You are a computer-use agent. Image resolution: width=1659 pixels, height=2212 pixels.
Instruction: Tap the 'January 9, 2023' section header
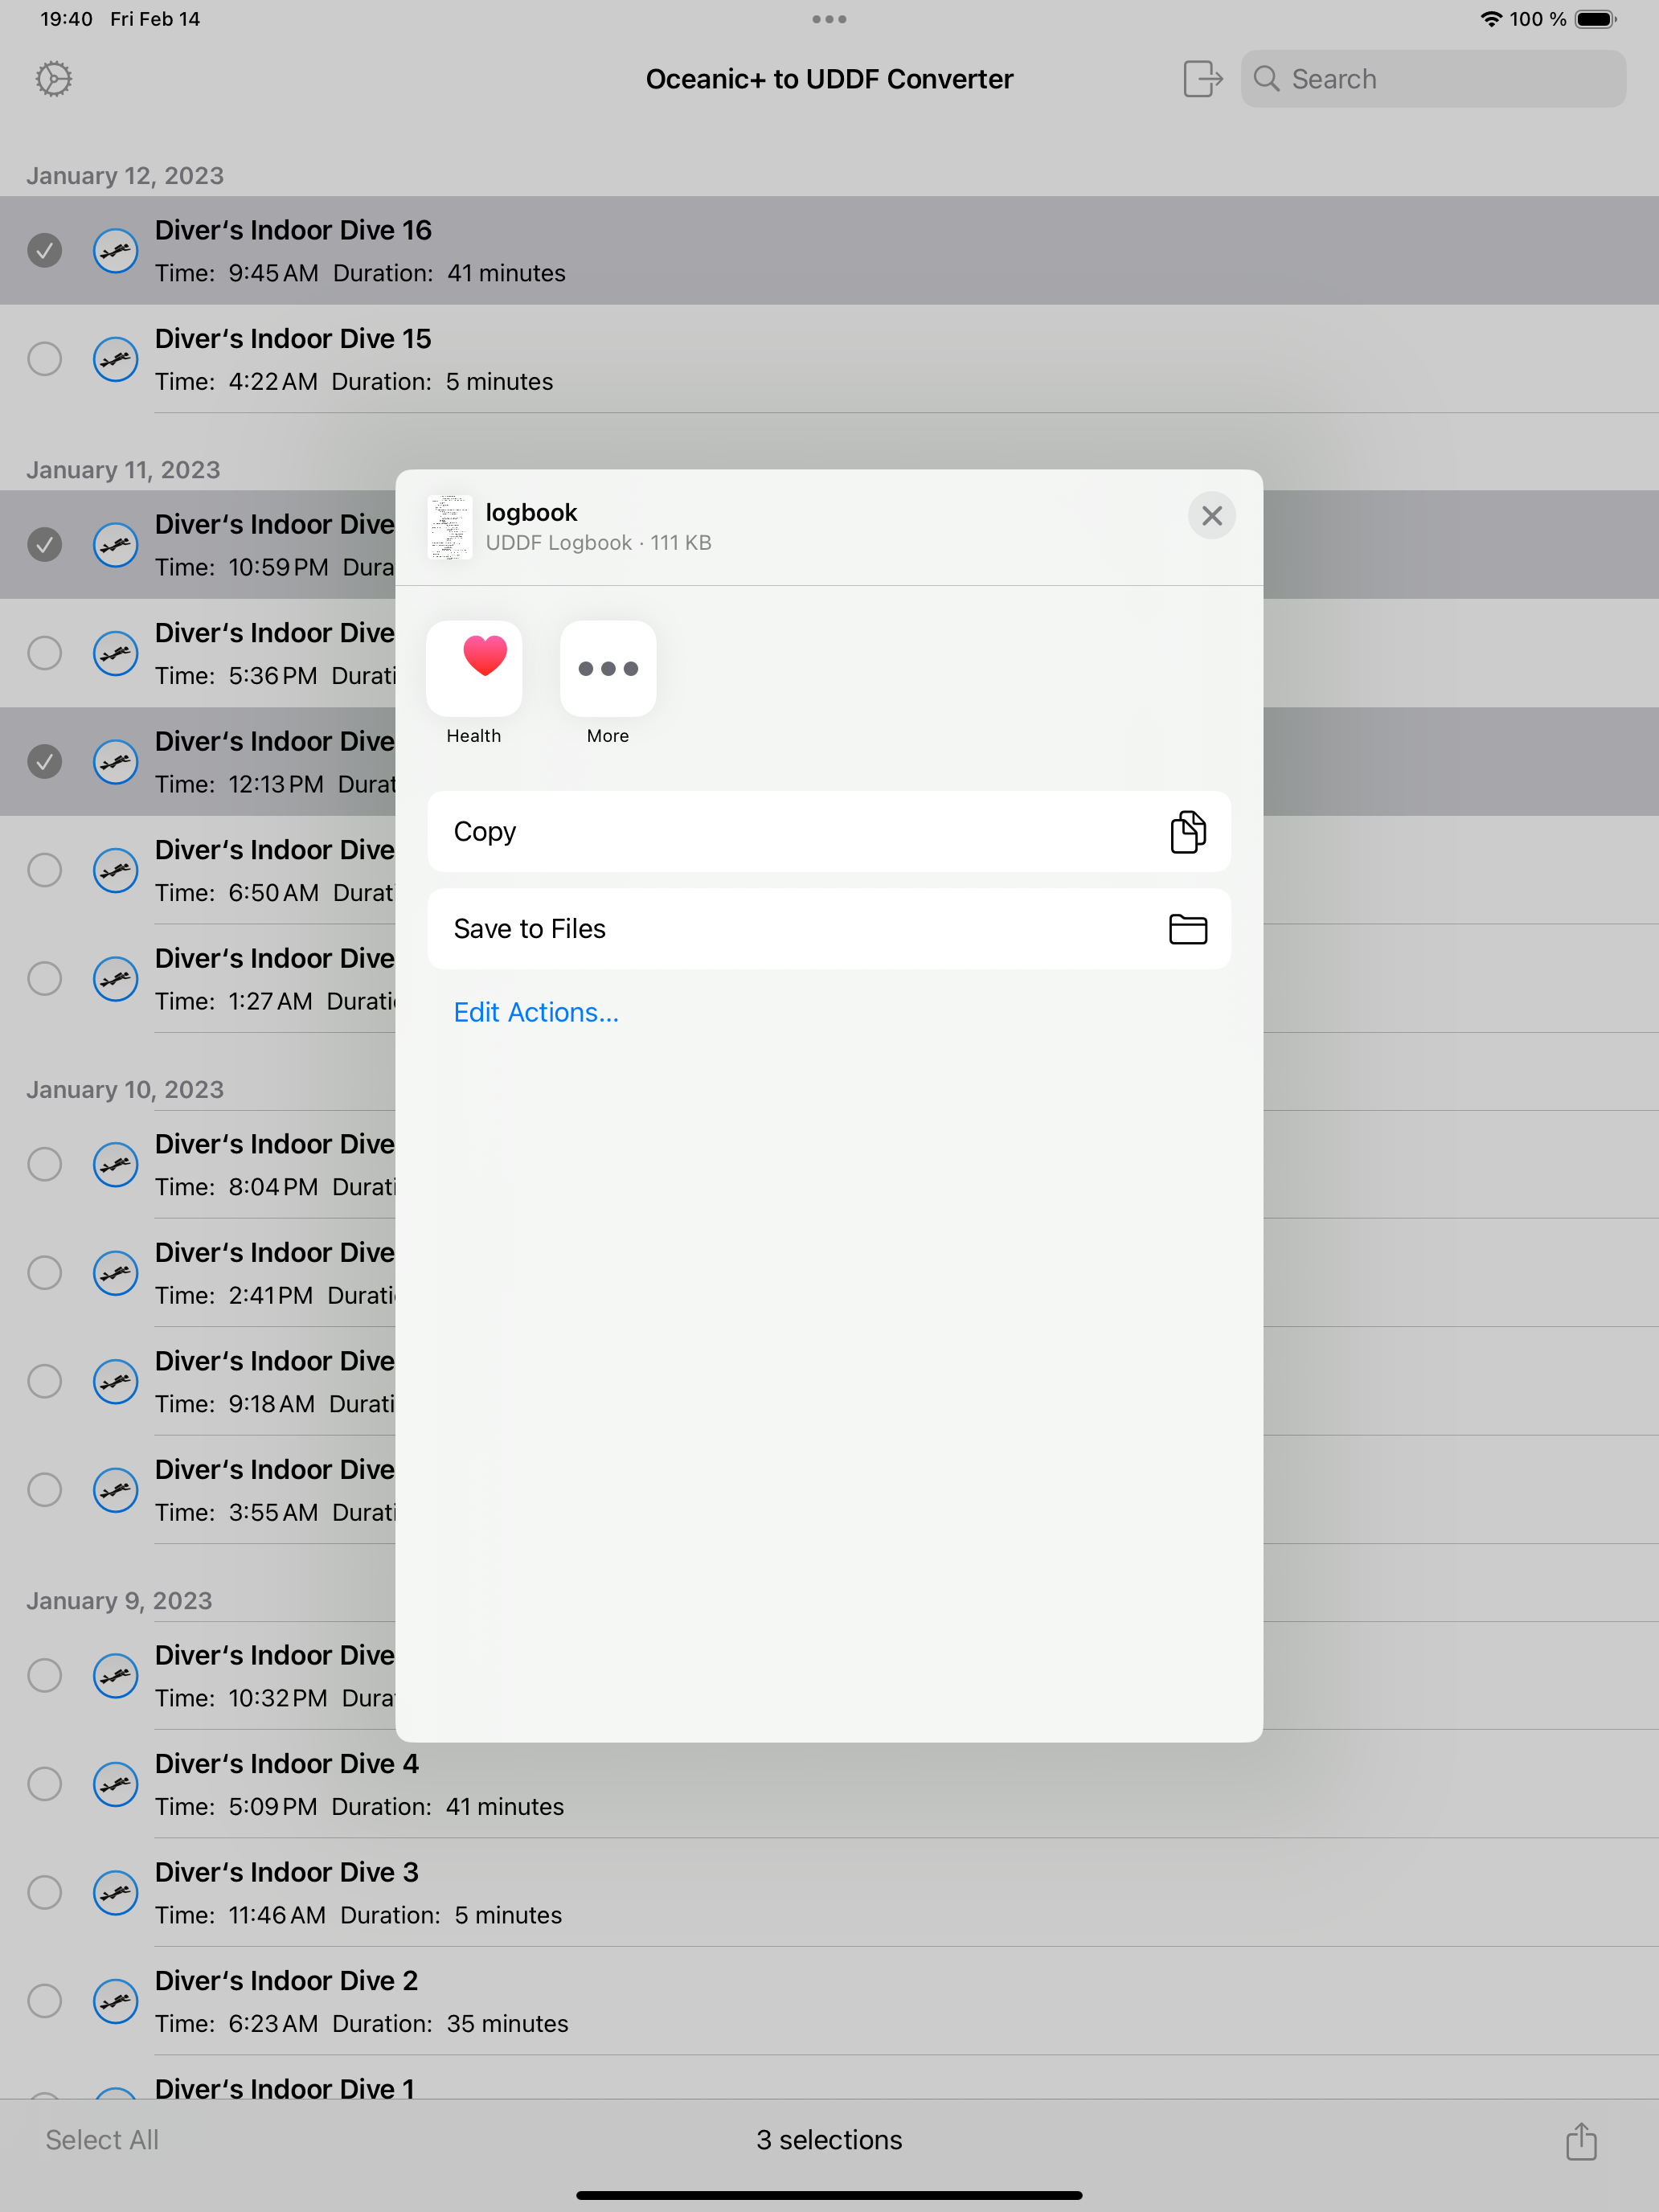click(119, 1601)
